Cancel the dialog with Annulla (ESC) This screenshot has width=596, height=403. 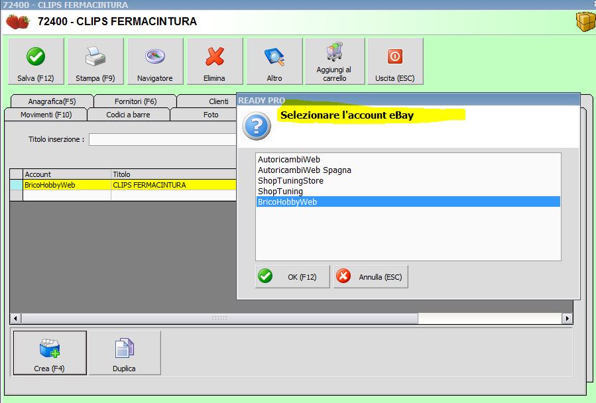coord(371,277)
